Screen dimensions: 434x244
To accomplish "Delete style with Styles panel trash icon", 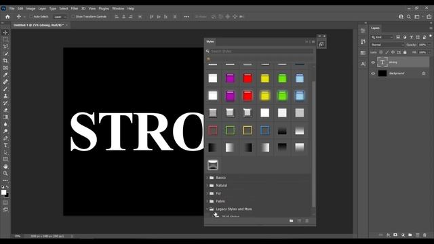I will (x=307, y=221).
